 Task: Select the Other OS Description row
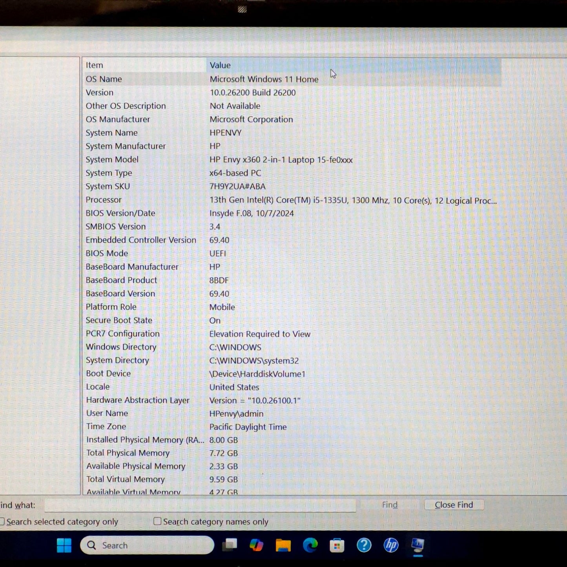pos(292,106)
